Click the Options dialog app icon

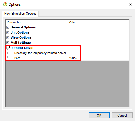coord(5,4)
